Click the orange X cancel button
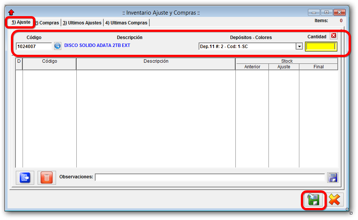The height and width of the screenshot is (220, 358). pyautogui.click(x=334, y=200)
